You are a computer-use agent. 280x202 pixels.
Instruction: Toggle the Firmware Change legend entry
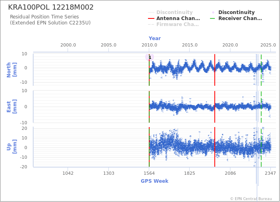pyautogui.click(x=173, y=24)
